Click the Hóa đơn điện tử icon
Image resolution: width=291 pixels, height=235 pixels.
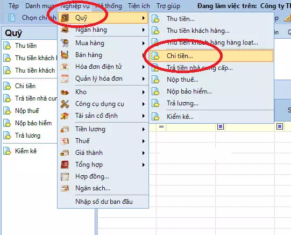[x=65, y=67]
